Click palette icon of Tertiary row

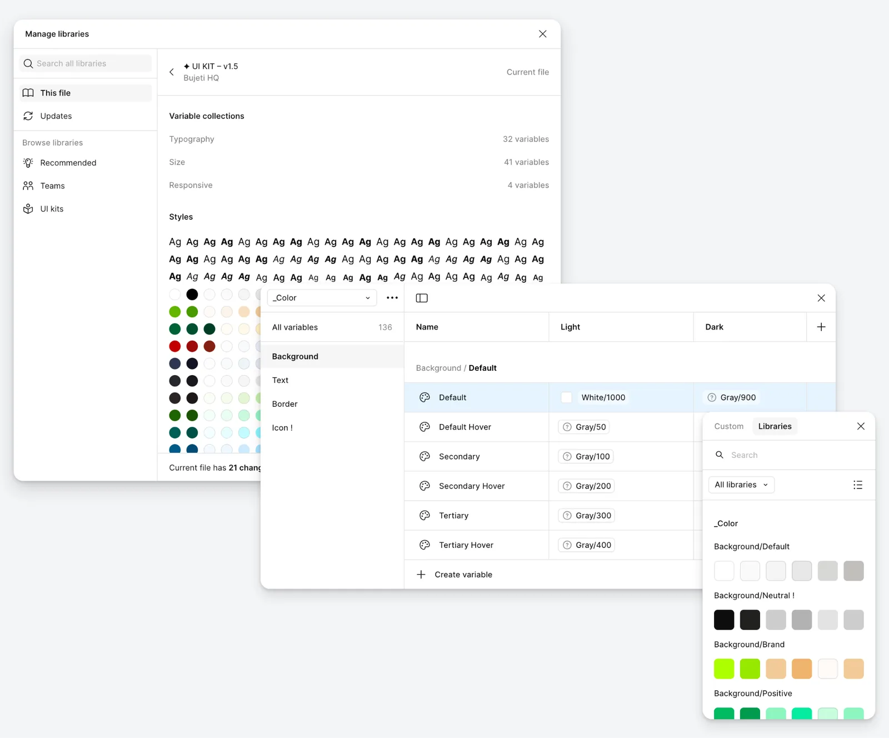coord(424,515)
